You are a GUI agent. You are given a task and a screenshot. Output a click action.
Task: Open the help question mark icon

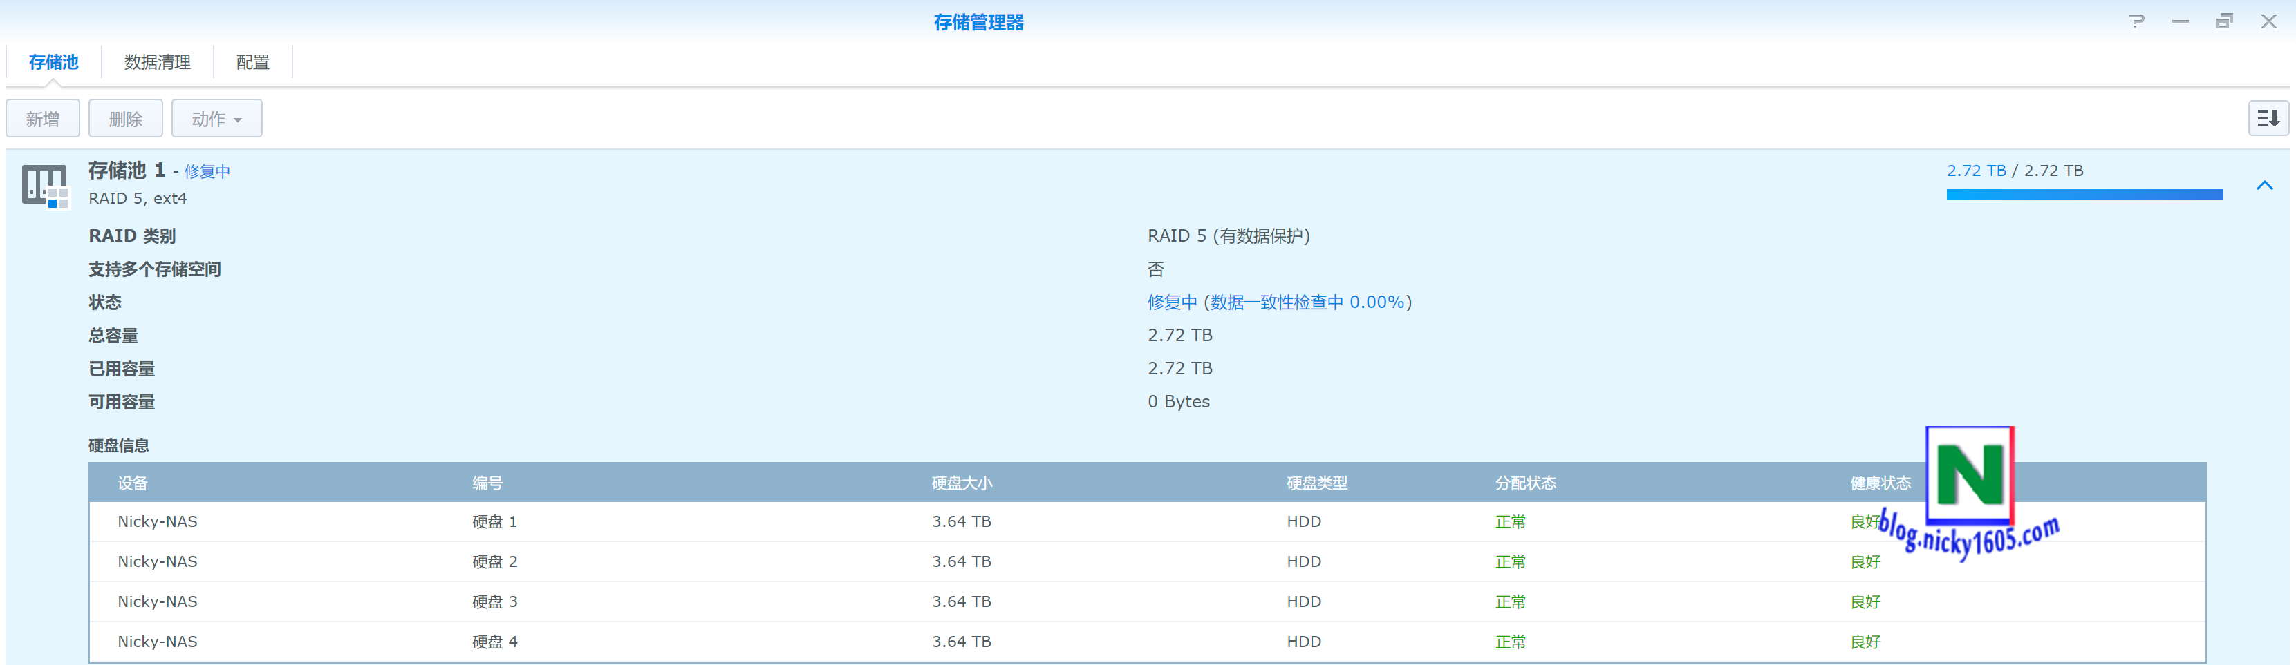[2136, 21]
